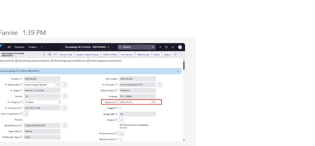
Task: Click the vertical scrollbar thumb of the form
Action: pyautogui.click(x=184, y=65)
